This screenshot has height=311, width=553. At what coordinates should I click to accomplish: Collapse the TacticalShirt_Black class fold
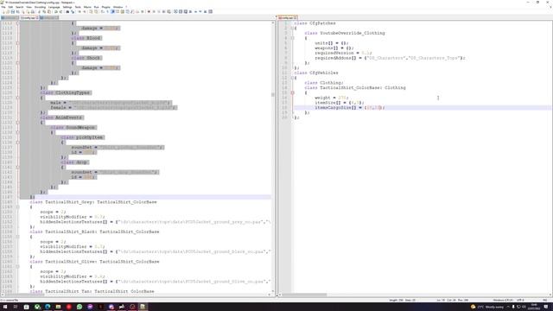tap(17, 237)
